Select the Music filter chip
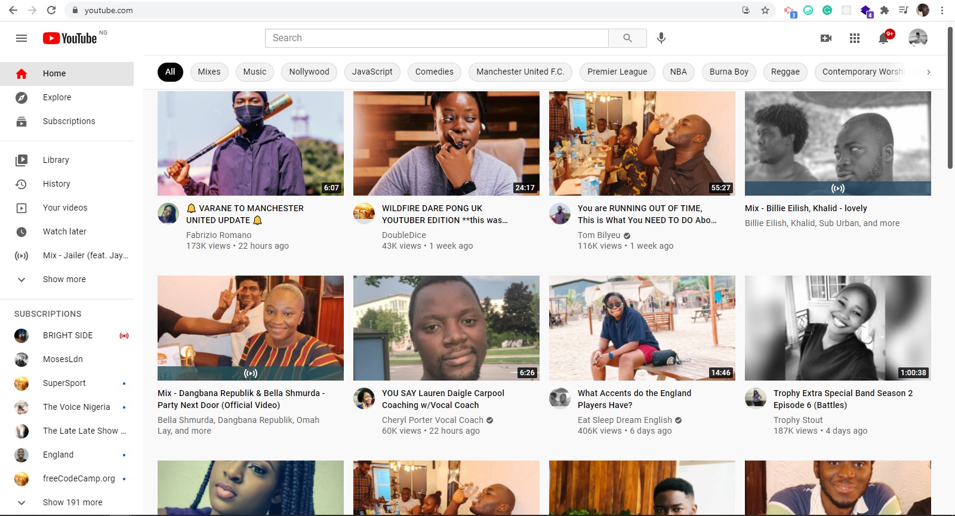Viewport: 955px width, 516px height. (x=255, y=72)
